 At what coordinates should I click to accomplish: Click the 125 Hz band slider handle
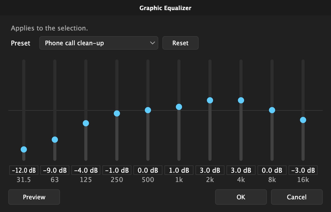click(86, 123)
